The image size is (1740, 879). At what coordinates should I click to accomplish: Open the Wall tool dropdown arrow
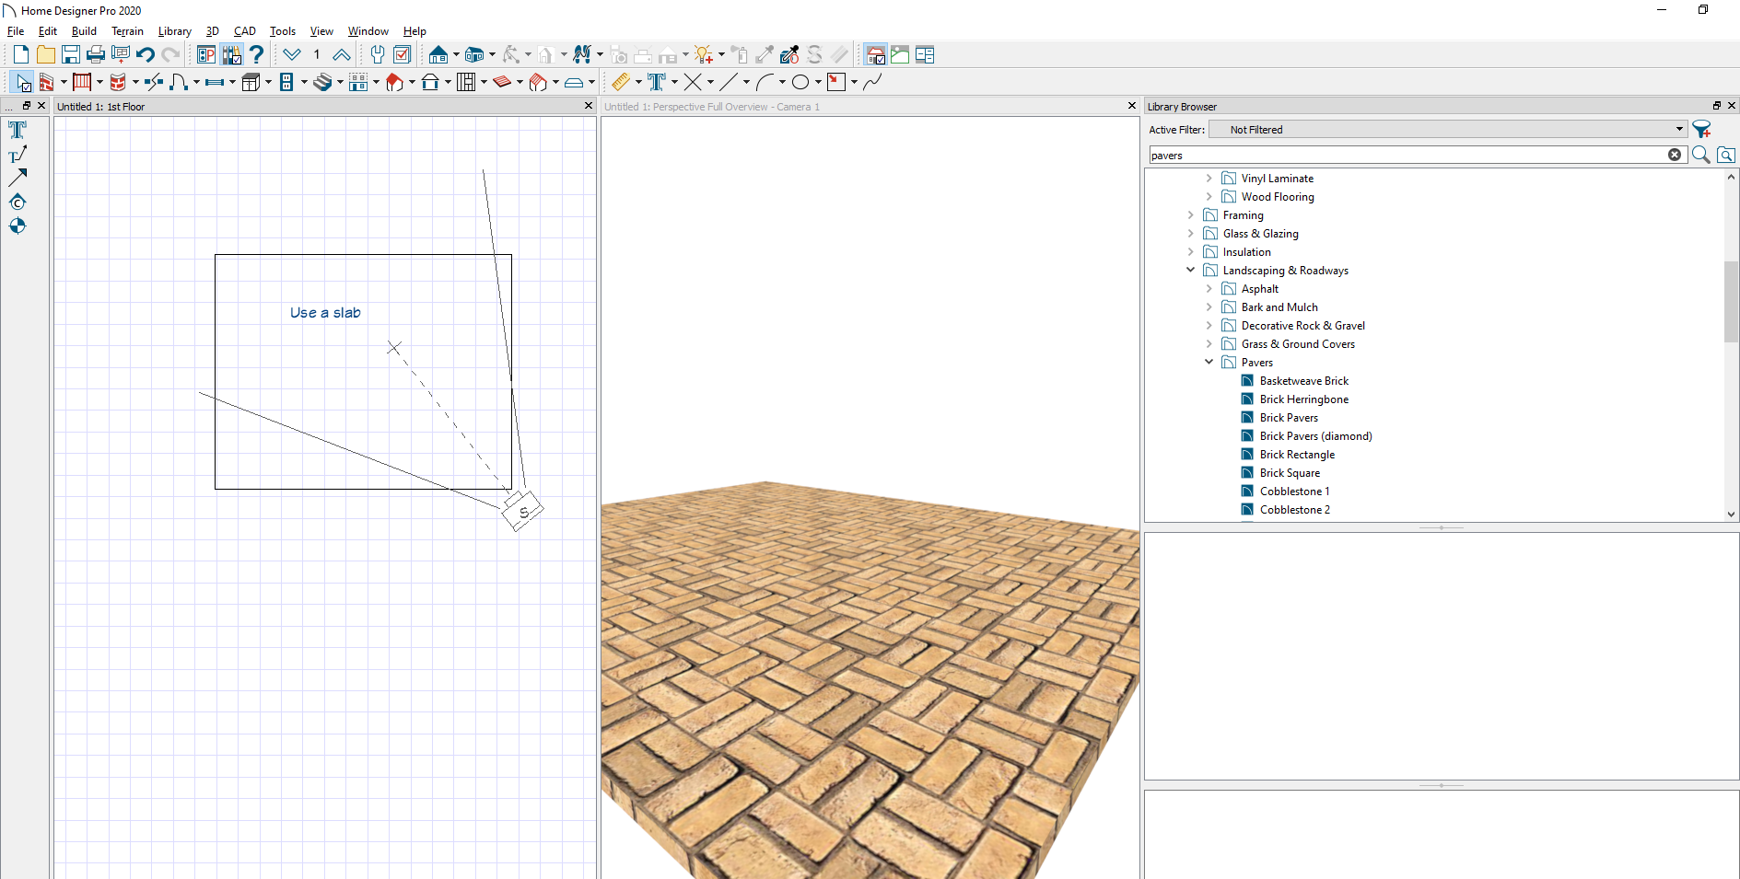[64, 83]
